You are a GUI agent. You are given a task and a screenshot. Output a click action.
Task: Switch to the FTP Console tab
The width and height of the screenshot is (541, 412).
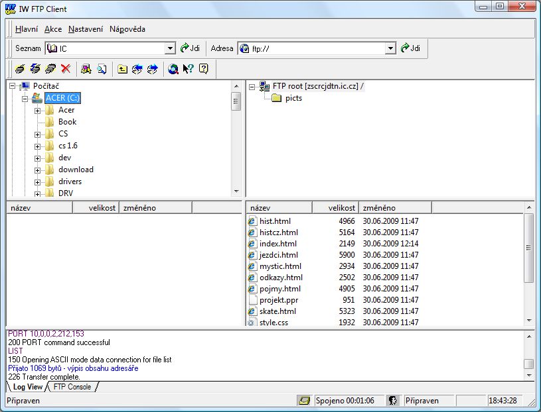point(72,387)
